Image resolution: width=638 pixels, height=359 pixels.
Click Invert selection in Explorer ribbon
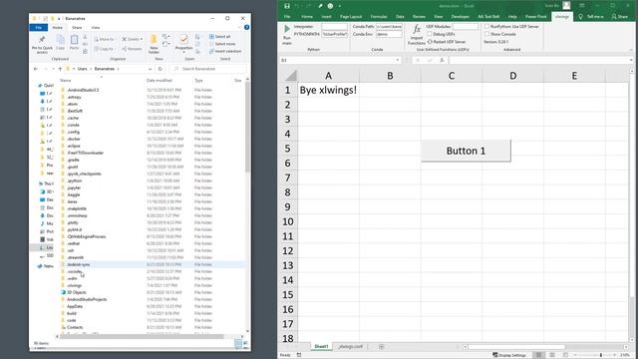click(x=225, y=51)
